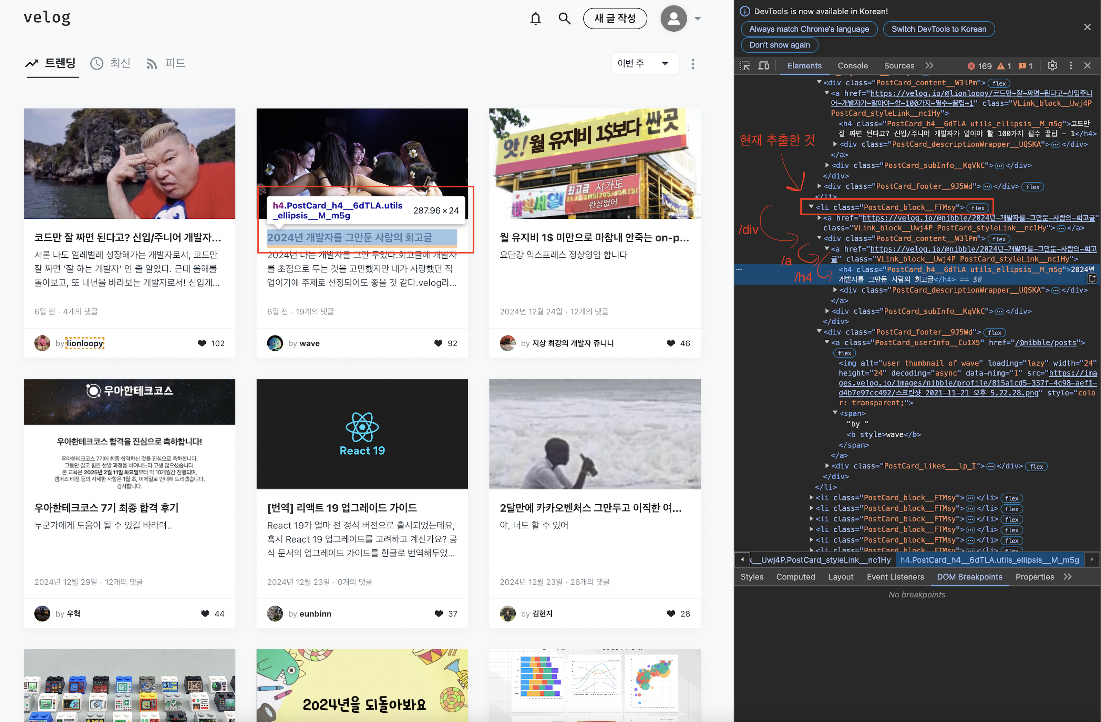This screenshot has height=722, width=1101.
Task: Open the 이번 주 period dropdown
Action: click(645, 63)
